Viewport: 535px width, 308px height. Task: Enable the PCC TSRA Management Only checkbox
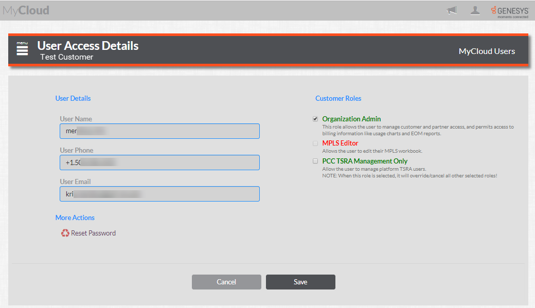[315, 161]
